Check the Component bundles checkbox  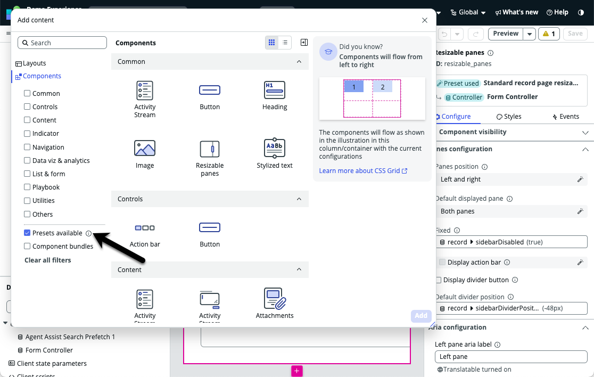(x=27, y=246)
